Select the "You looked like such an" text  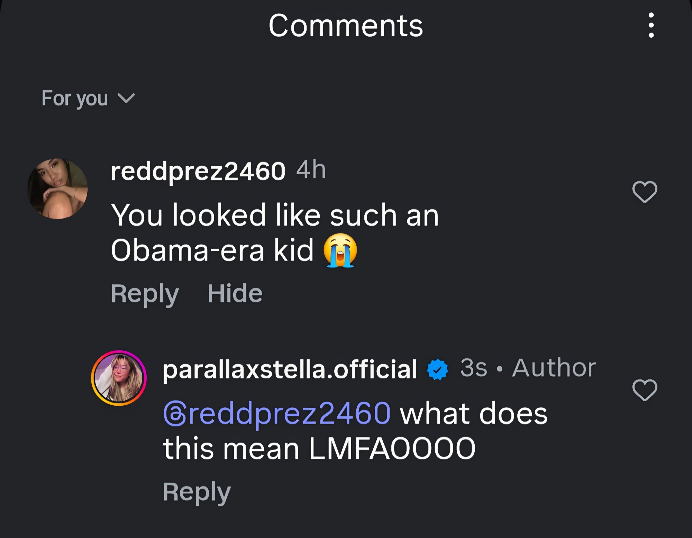pyautogui.click(x=275, y=215)
